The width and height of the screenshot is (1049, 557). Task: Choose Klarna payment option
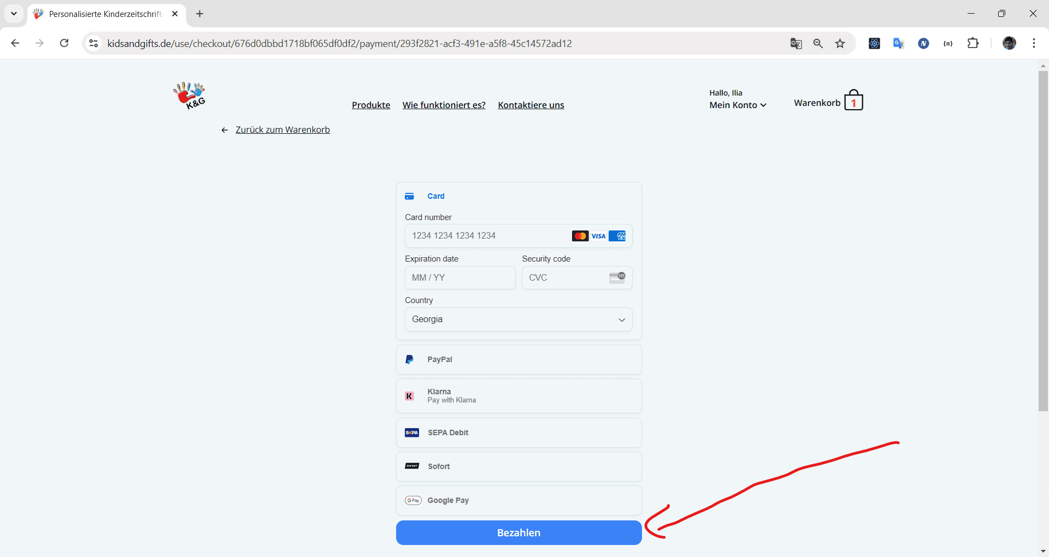coord(518,396)
